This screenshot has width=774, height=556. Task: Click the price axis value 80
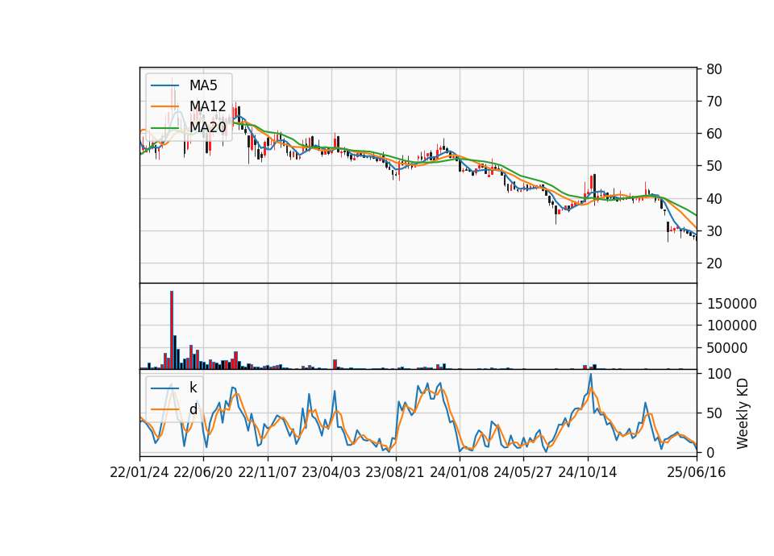click(714, 69)
